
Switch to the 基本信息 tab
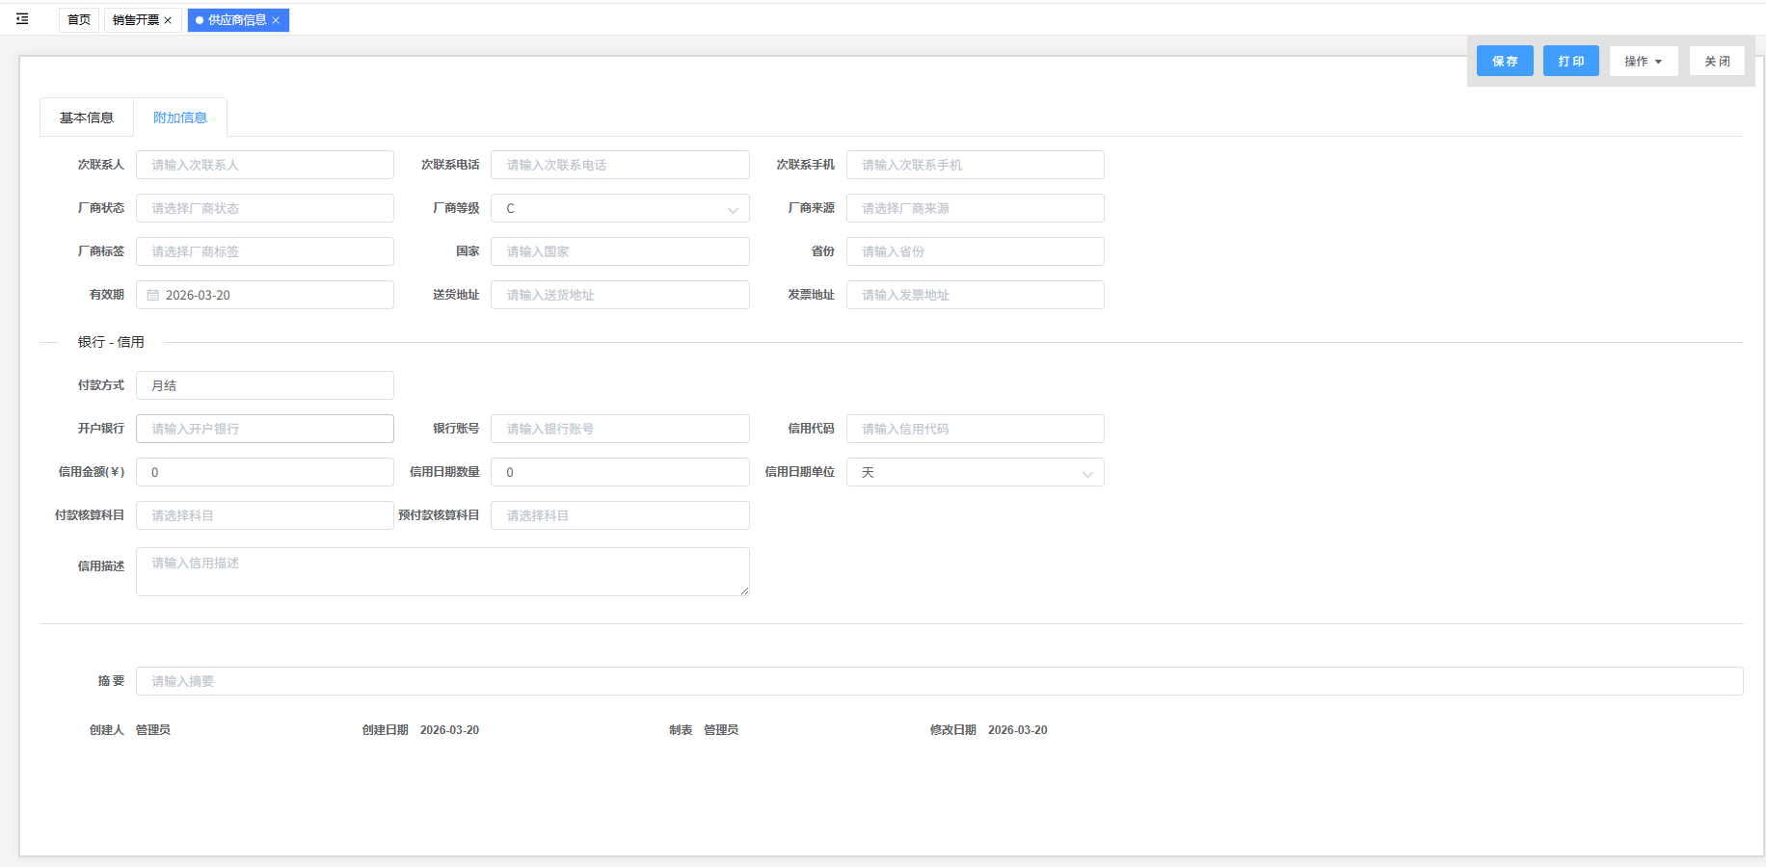click(87, 118)
